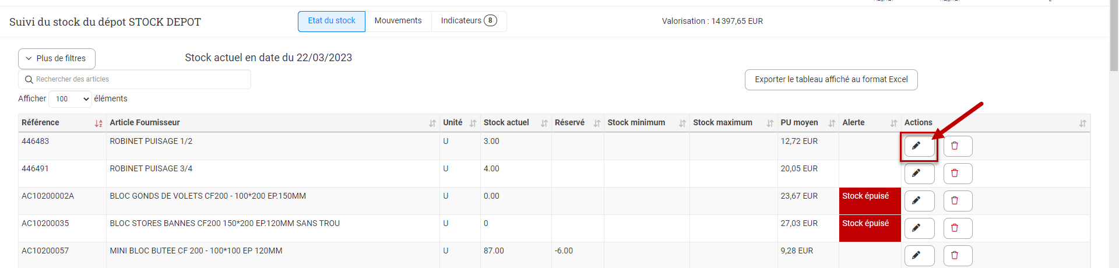This screenshot has height=268, width=1119.
Task: Expand the Plus de filtres panel
Action: point(57,59)
